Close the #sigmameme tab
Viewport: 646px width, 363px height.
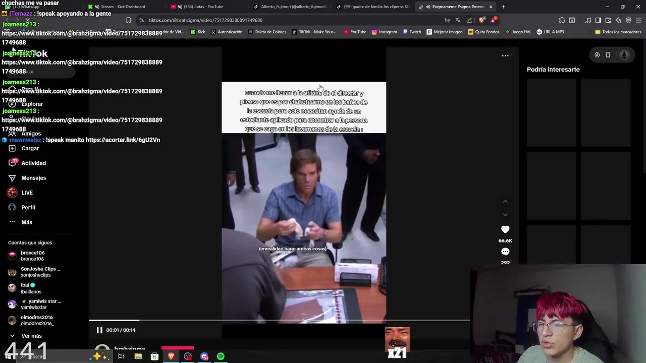[491, 7]
